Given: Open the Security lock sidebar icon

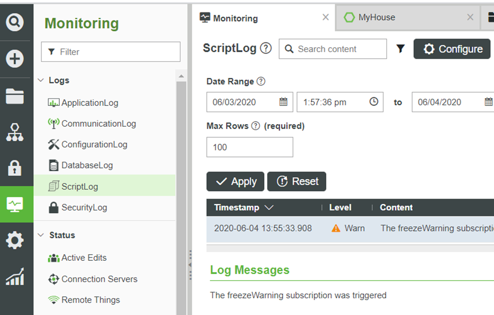Looking at the screenshot, I should point(14,167).
